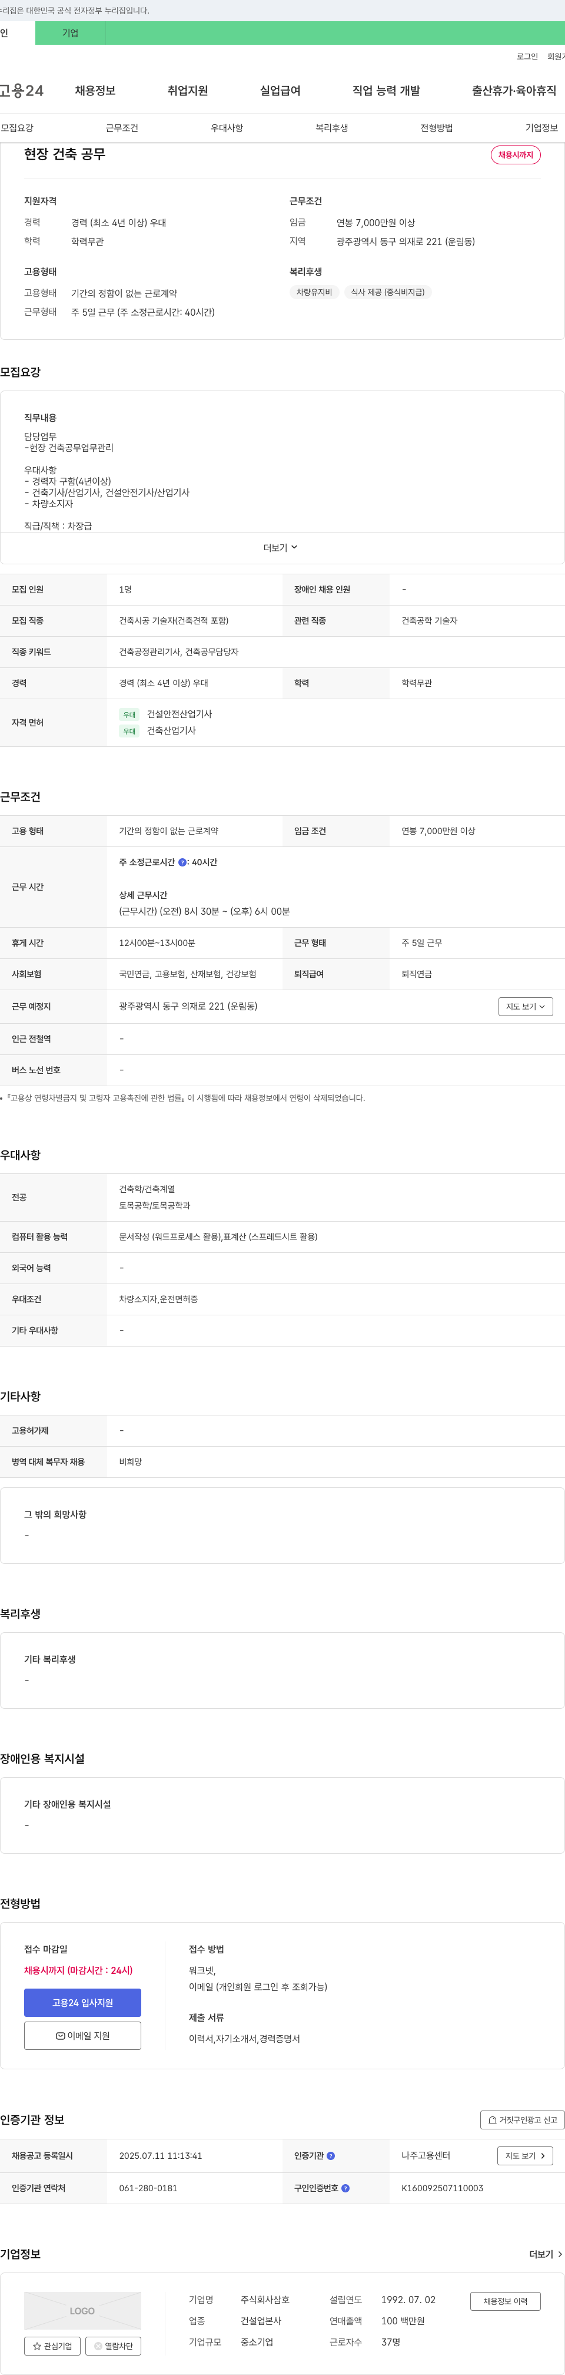Click the company LOGO placeholder image
This screenshot has width=565, height=2375.
tap(83, 2311)
